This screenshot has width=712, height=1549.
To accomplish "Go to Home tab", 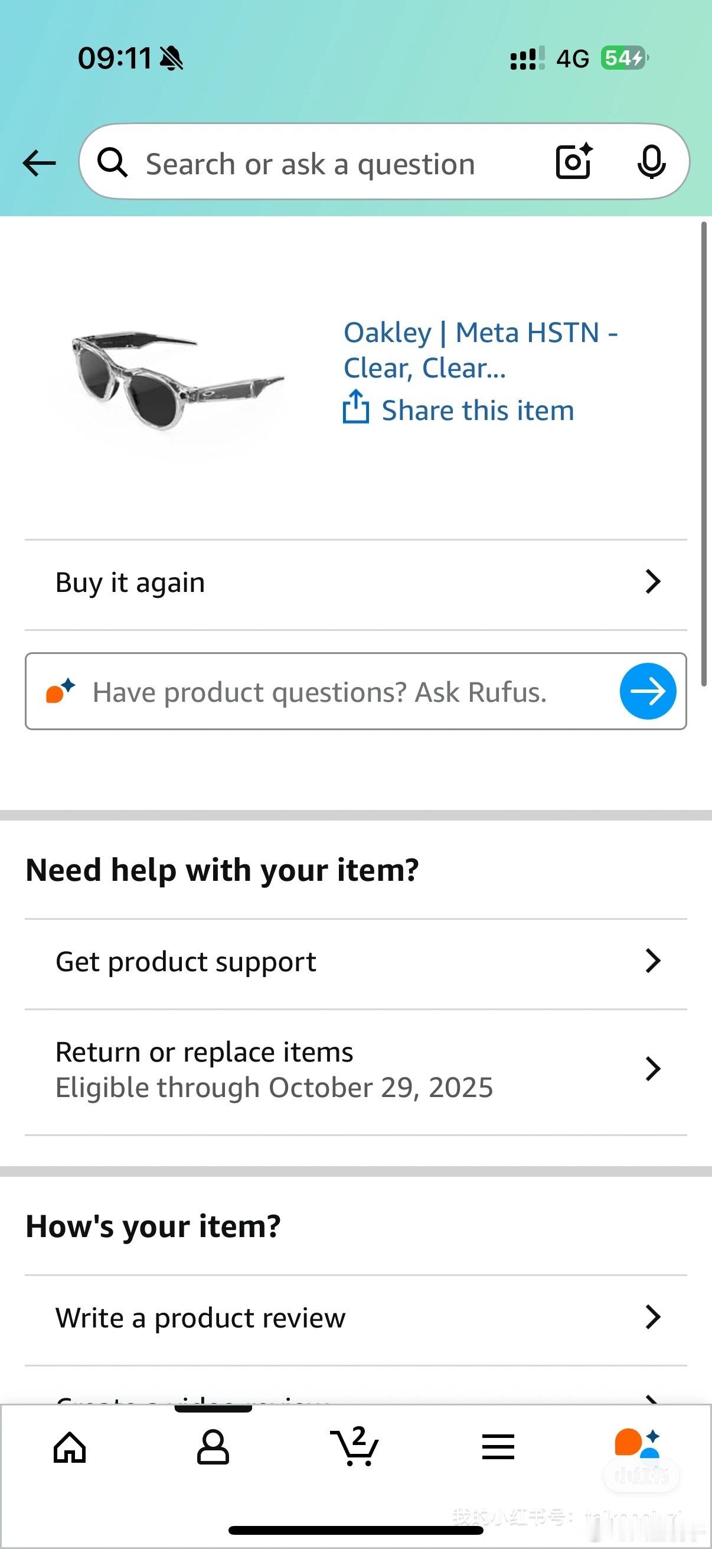I will pos(70,1447).
